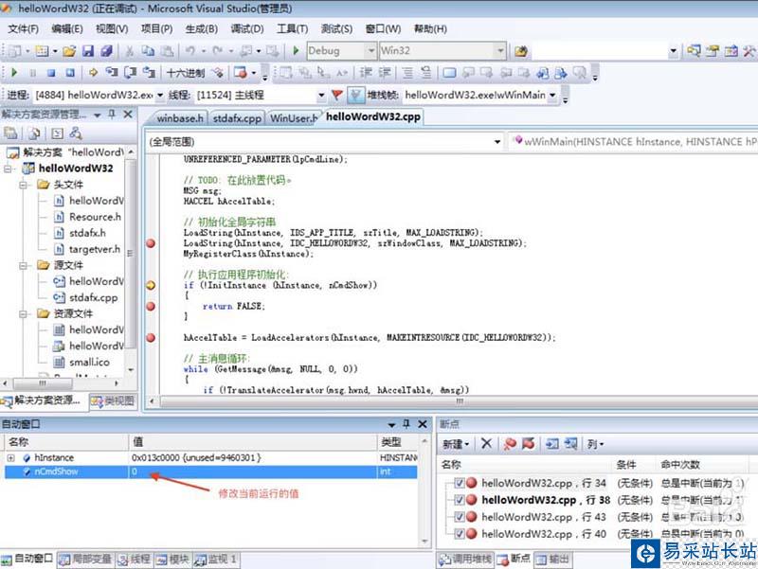Screen dimensions: 758x569
Task: Select Resource.h in Solution Explorer
Action: 95,217
